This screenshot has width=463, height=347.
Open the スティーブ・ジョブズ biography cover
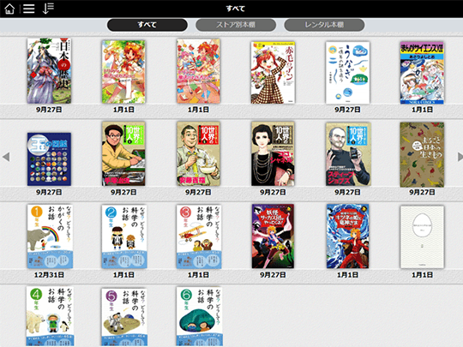pyautogui.click(x=348, y=154)
